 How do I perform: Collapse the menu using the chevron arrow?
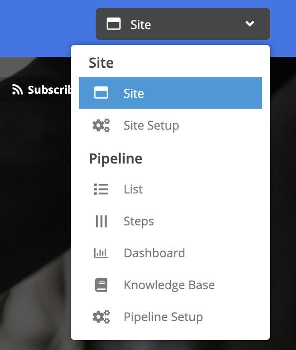tap(250, 23)
